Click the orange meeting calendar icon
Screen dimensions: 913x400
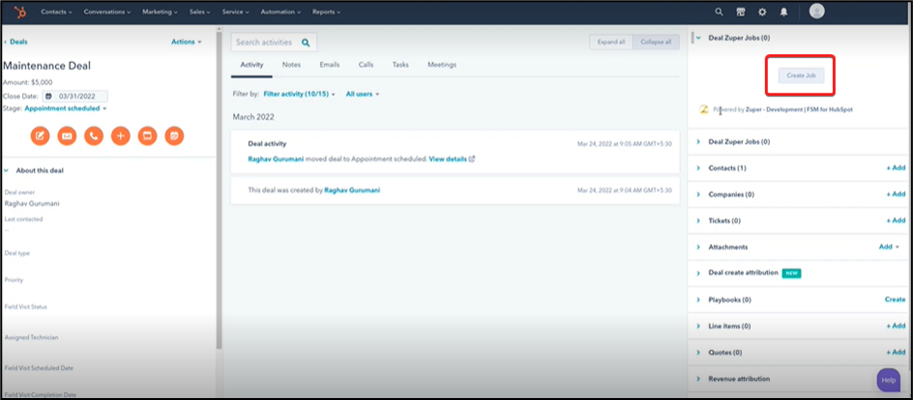tap(174, 136)
